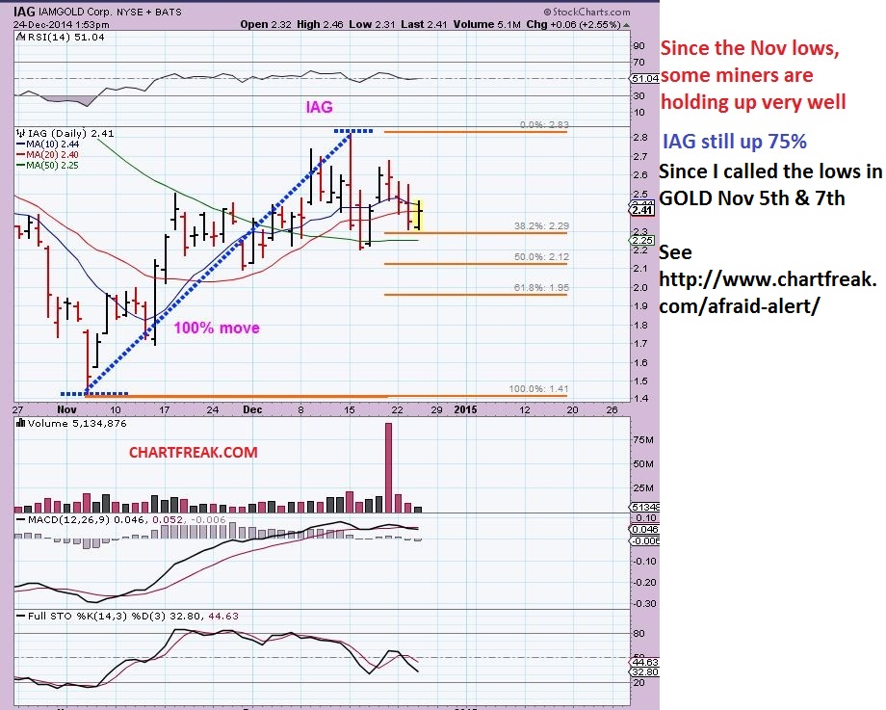This screenshot has width=886, height=710.
Task: Click the Dec label on the date axis
Action: click(x=252, y=409)
